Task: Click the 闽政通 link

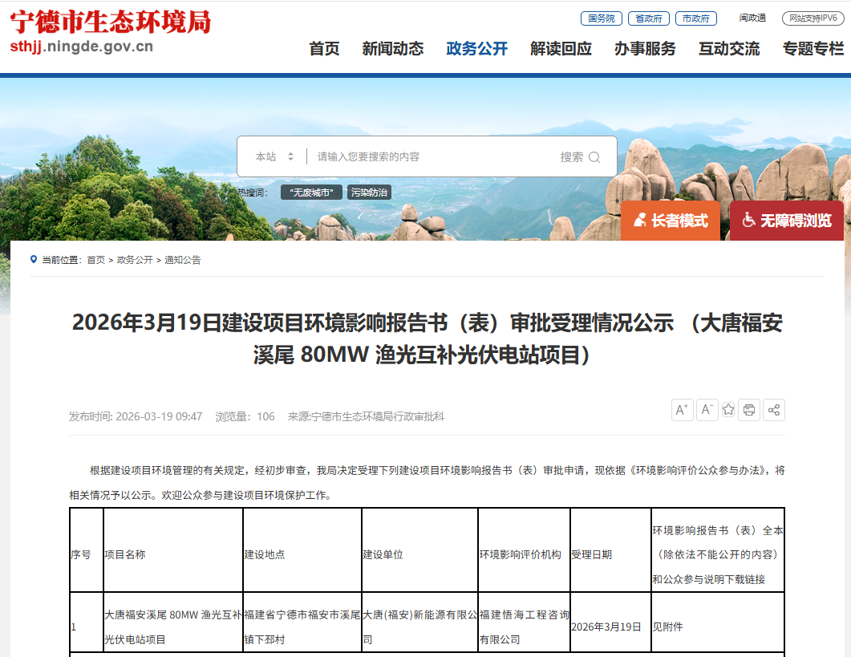Action: coord(752,18)
